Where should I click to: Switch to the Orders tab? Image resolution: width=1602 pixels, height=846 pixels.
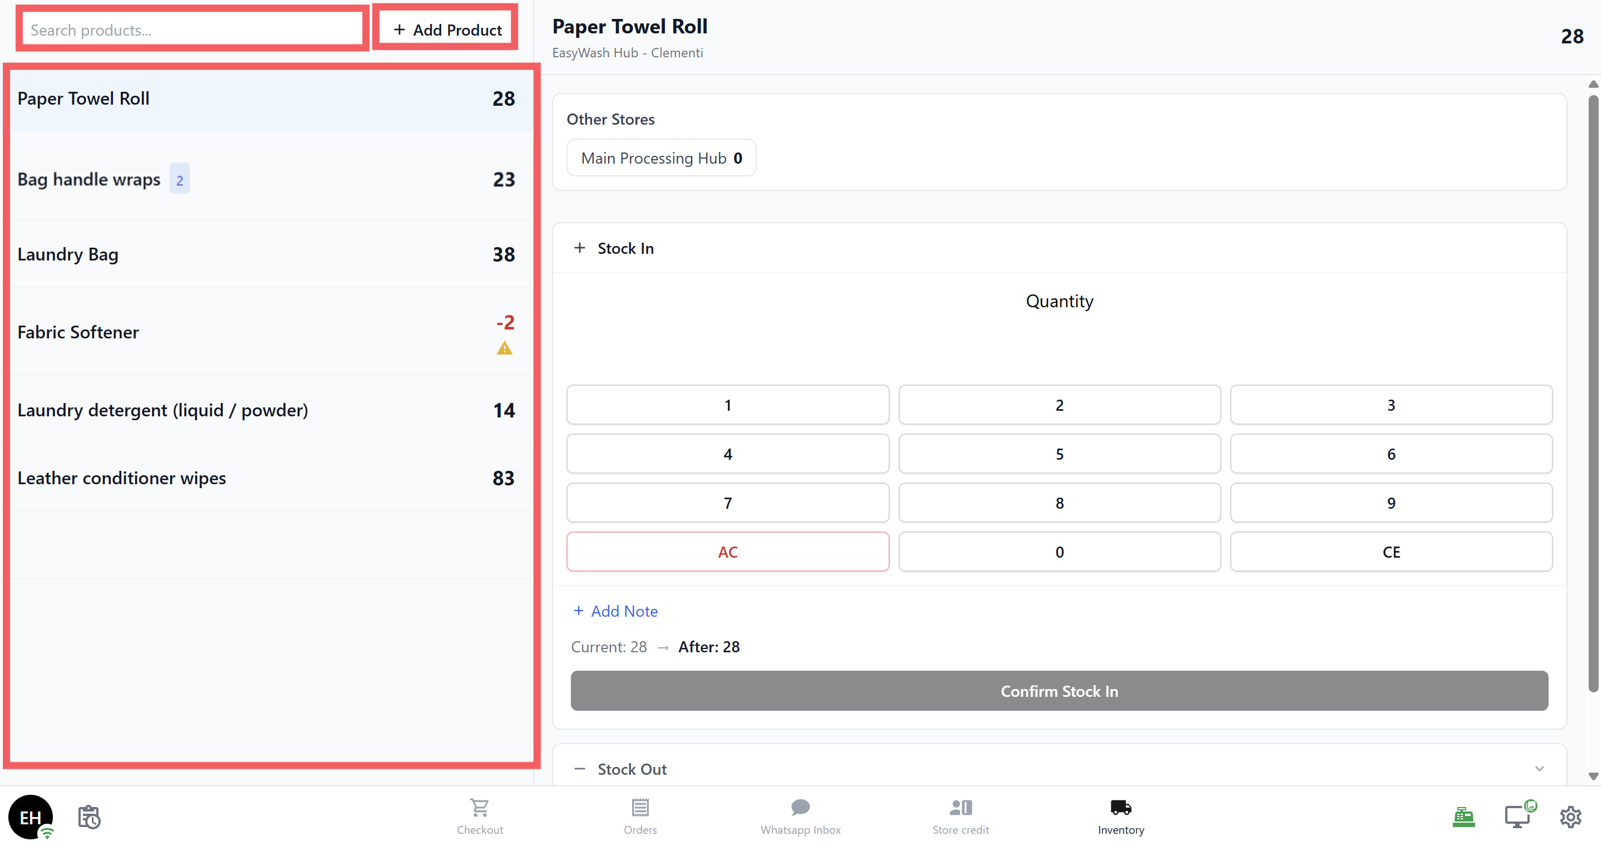click(x=640, y=817)
